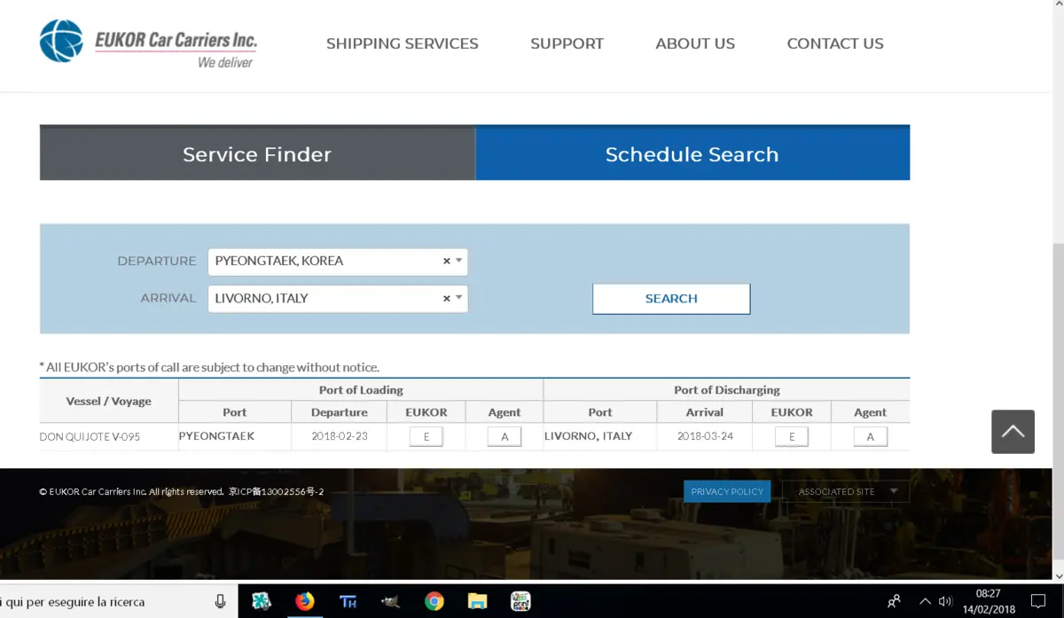Click Agent 'A' button for Livorno discharging
Viewport: 1064px width, 618px height.
(870, 436)
